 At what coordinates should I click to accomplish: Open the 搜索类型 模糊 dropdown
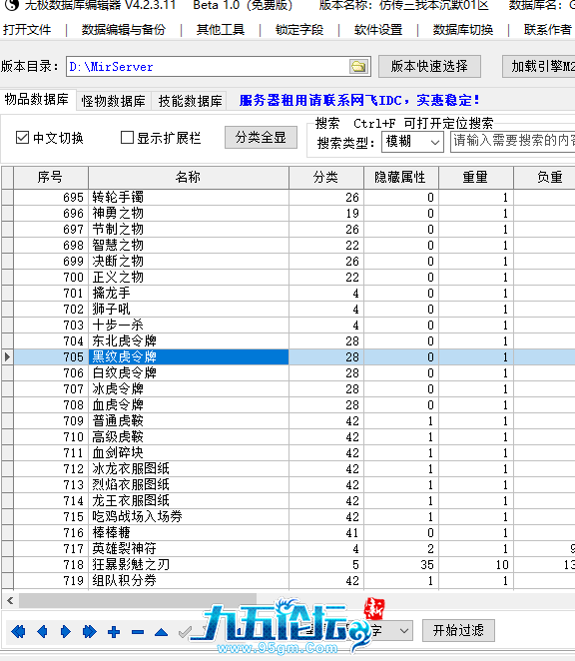pyautogui.click(x=412, y=142)
